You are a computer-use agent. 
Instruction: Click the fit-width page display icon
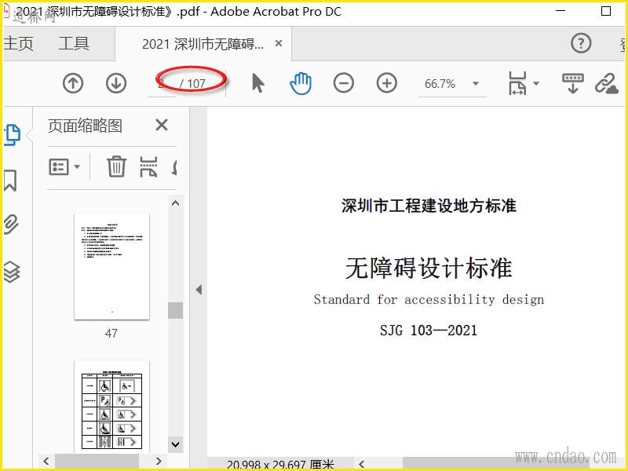517,83
